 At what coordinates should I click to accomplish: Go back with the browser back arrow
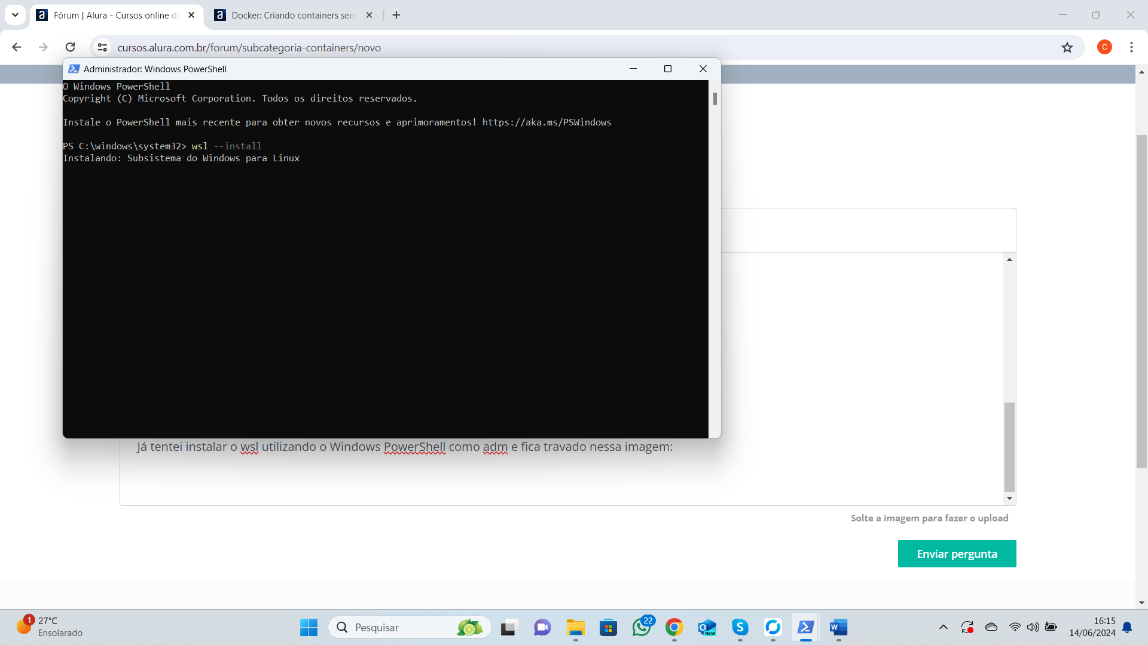pyautogui.click(x=17, y=47)
